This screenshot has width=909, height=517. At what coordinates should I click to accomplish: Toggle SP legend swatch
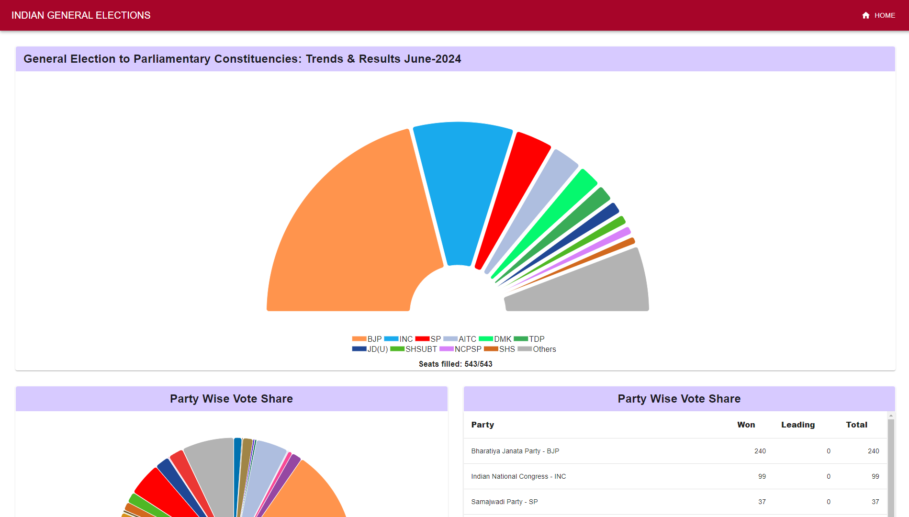point(422,339)
